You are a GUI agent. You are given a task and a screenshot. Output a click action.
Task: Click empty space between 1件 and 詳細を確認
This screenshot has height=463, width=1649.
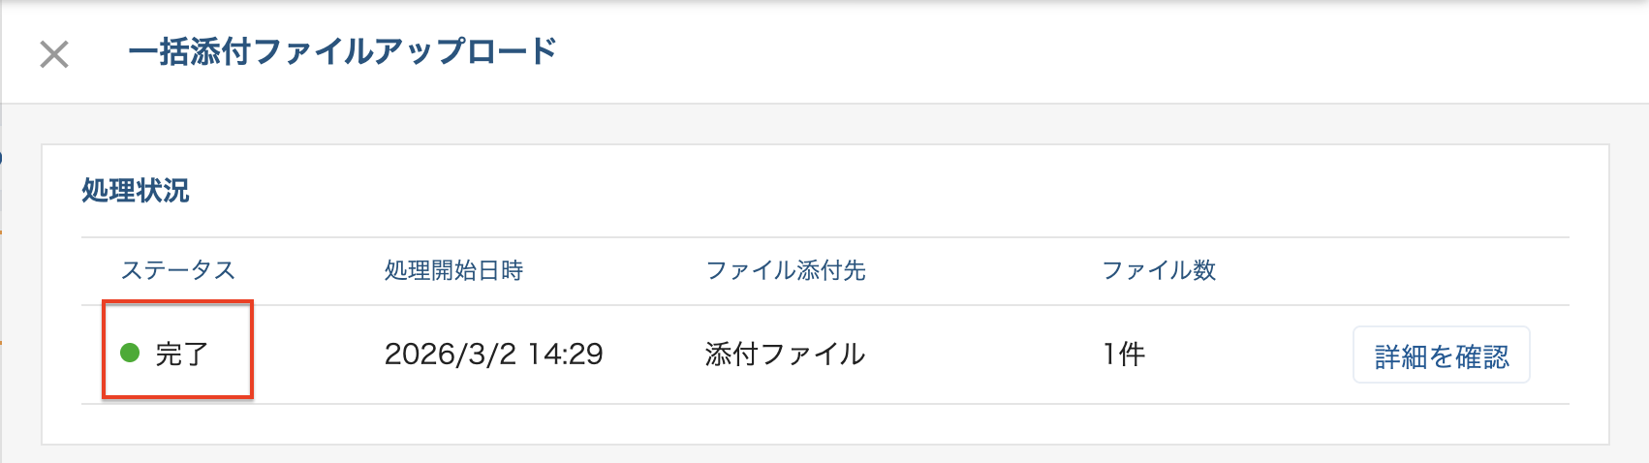point(1250,355)
